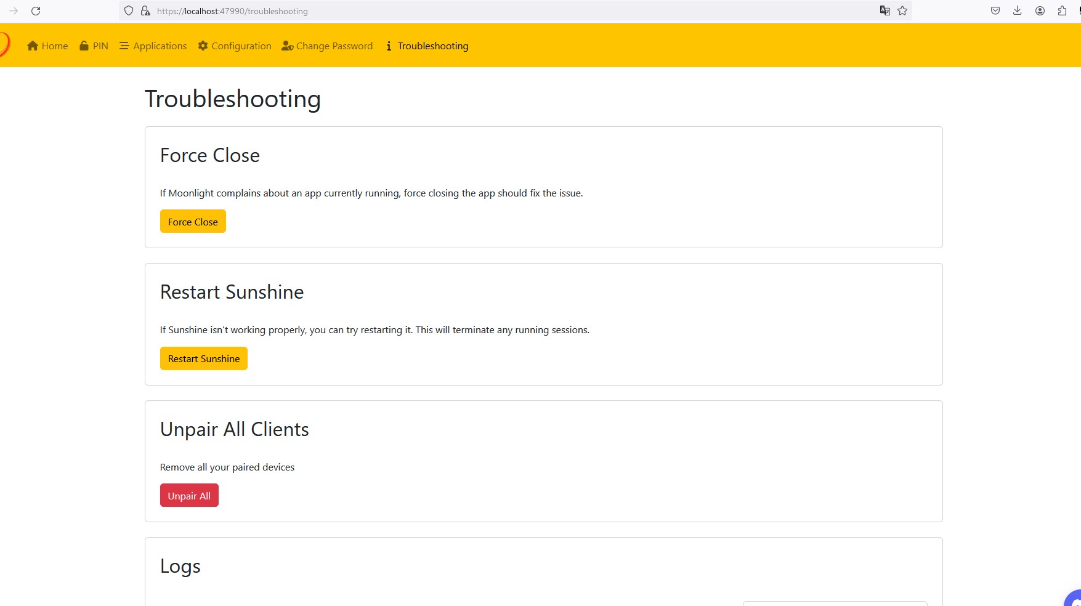Open the Firefox account icon

click(1040, 11)
